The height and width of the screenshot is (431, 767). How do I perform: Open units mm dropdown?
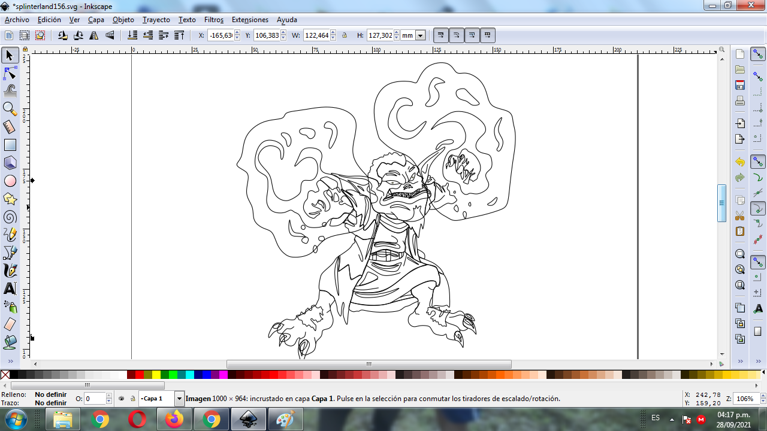(x=420, y=35)
